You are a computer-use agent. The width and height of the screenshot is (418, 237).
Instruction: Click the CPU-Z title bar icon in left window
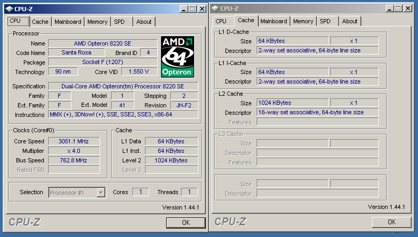[10, 9]
